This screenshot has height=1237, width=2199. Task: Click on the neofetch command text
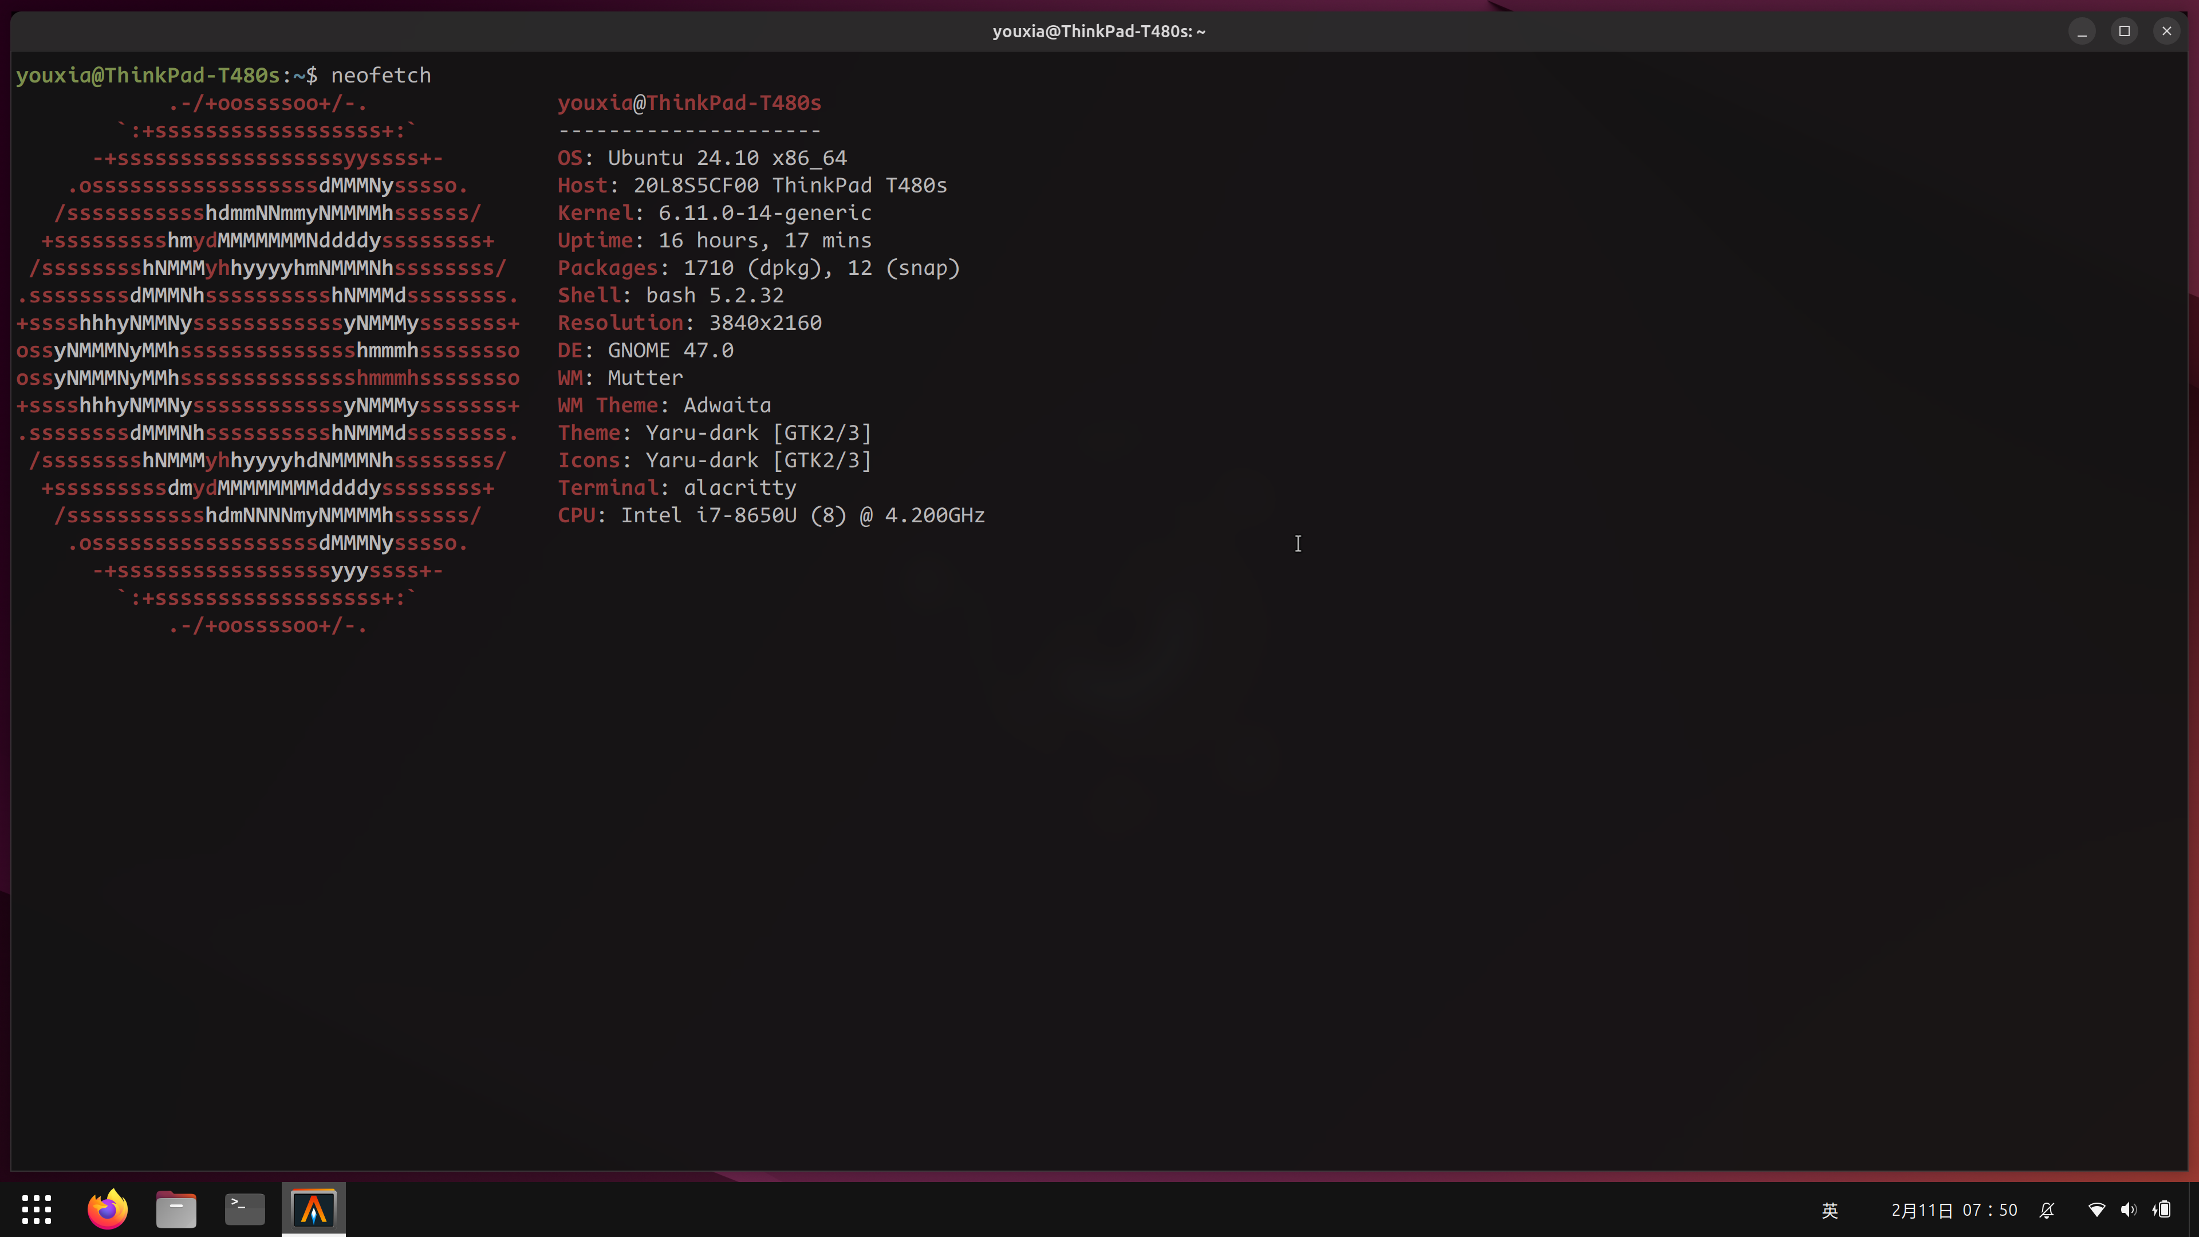381,75
